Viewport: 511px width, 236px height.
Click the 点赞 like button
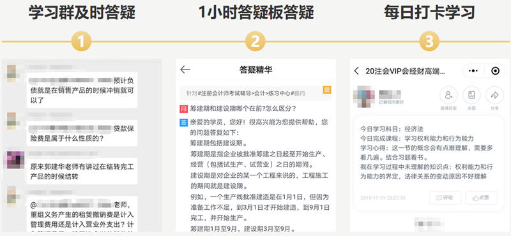(x=481, y=198)
